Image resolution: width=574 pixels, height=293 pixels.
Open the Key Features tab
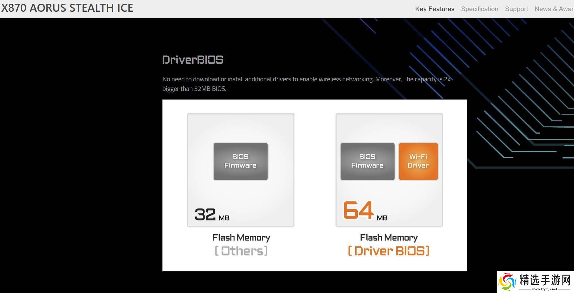pos(434,9)
